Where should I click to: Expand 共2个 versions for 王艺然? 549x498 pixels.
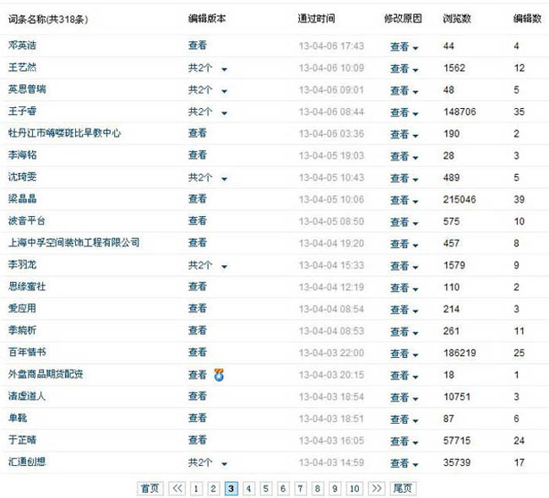pyautogui.click(x=207, y=68)
